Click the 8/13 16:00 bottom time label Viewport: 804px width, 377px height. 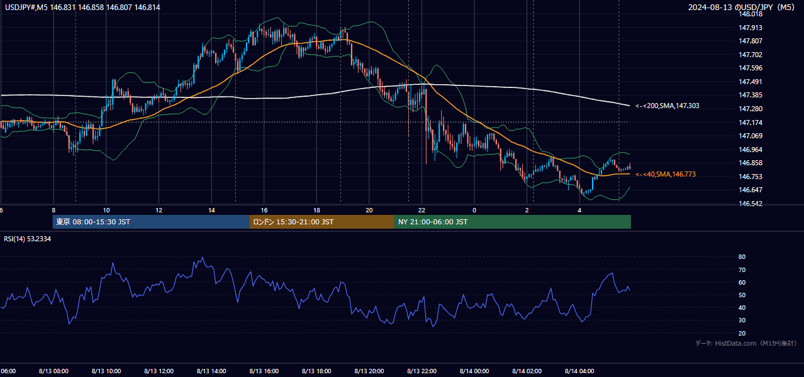click(x=264, y=371)
